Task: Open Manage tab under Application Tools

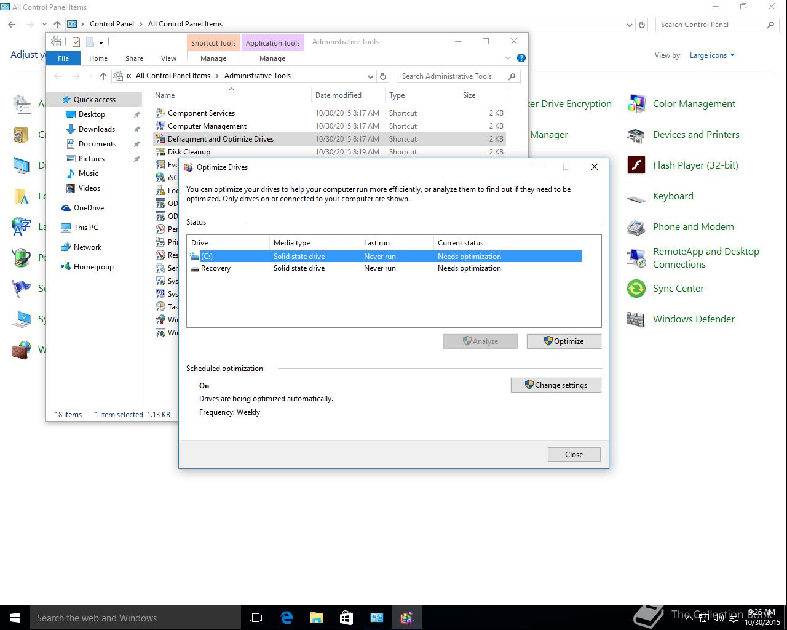Action: coord(272,58)
